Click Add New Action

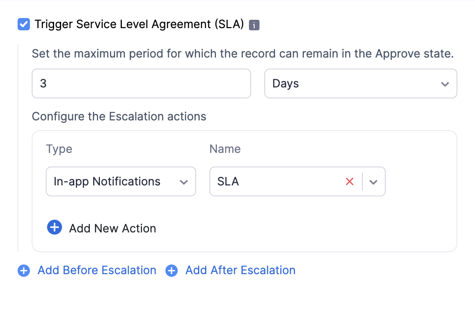[x=112, y=228]
